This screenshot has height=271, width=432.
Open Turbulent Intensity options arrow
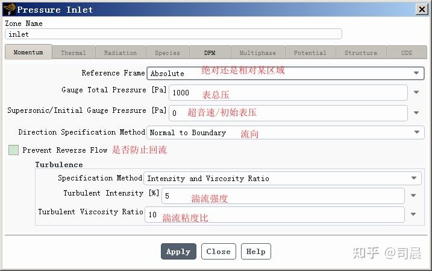pos(413,196)
